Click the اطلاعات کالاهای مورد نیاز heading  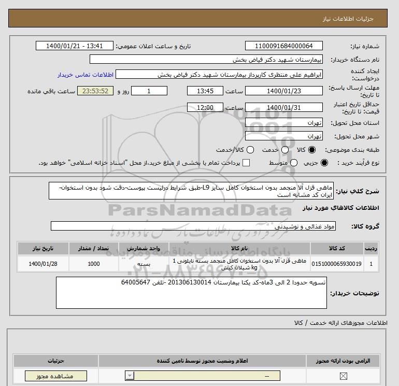click(x=341, y=208)
